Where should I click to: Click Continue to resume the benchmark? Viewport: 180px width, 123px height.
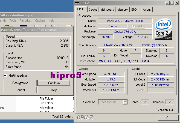click(x=54, y=83)
